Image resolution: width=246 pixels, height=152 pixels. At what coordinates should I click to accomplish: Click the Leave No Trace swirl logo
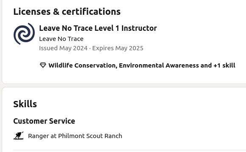(x=24, y=34)
